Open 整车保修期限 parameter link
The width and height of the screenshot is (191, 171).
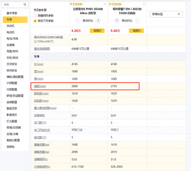point(42,49)
